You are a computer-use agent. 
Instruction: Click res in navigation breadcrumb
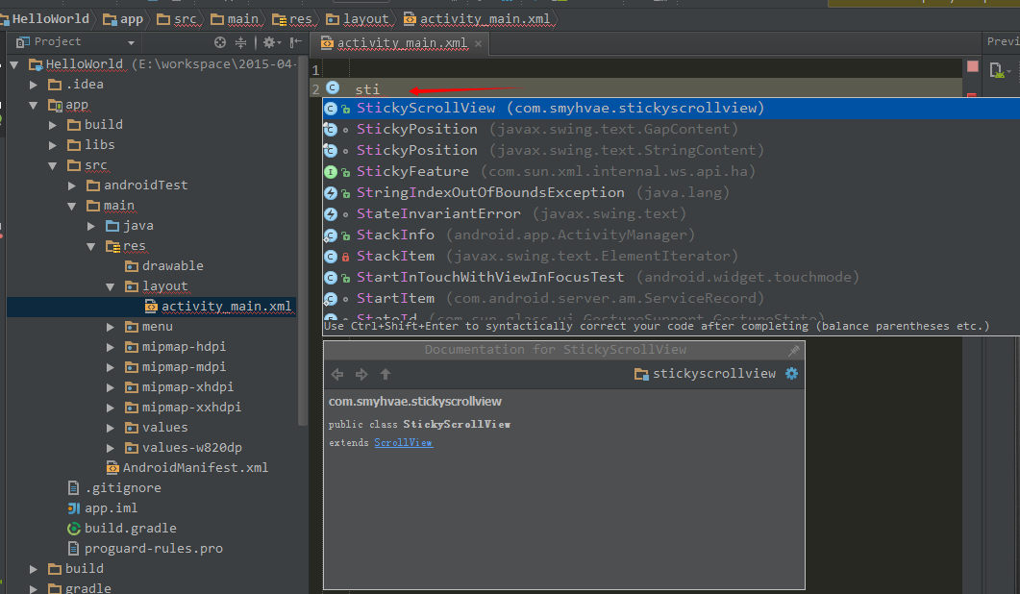292,19
